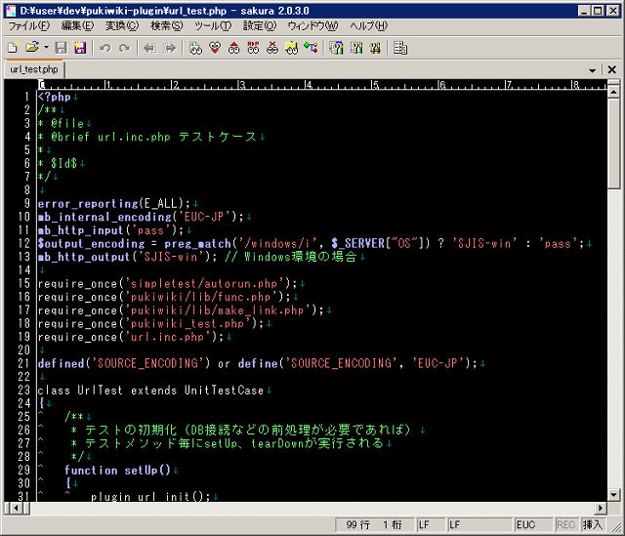Screen dimensions: 625x536
Task: Toggle the REC macro recording indicator
Action: [x=565, y=525]
